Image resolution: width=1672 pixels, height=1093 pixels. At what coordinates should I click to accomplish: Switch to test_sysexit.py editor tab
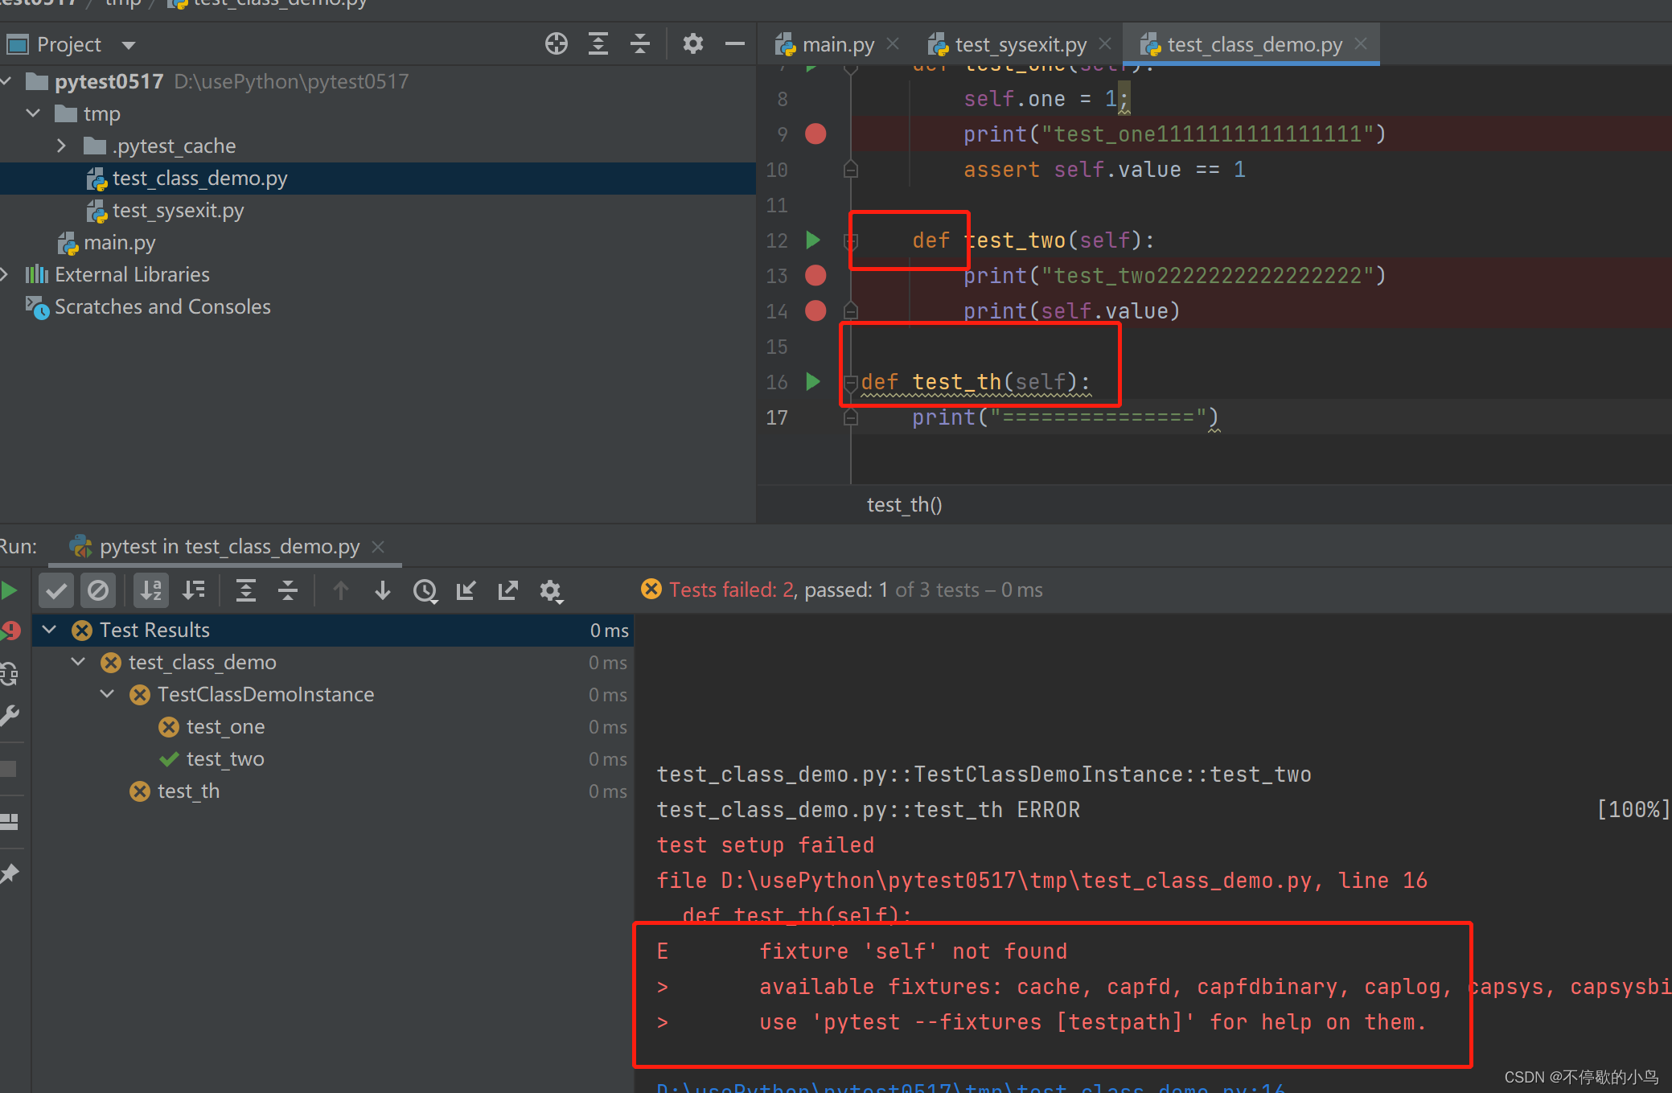tap(1019, 45)
